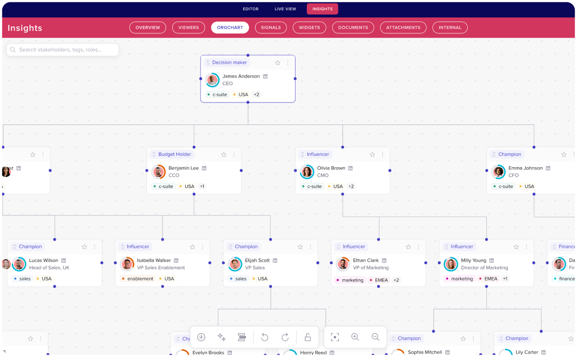Go to the Documents section
The width and height of the screenshot is (577, 357).
tap(353, 28)
